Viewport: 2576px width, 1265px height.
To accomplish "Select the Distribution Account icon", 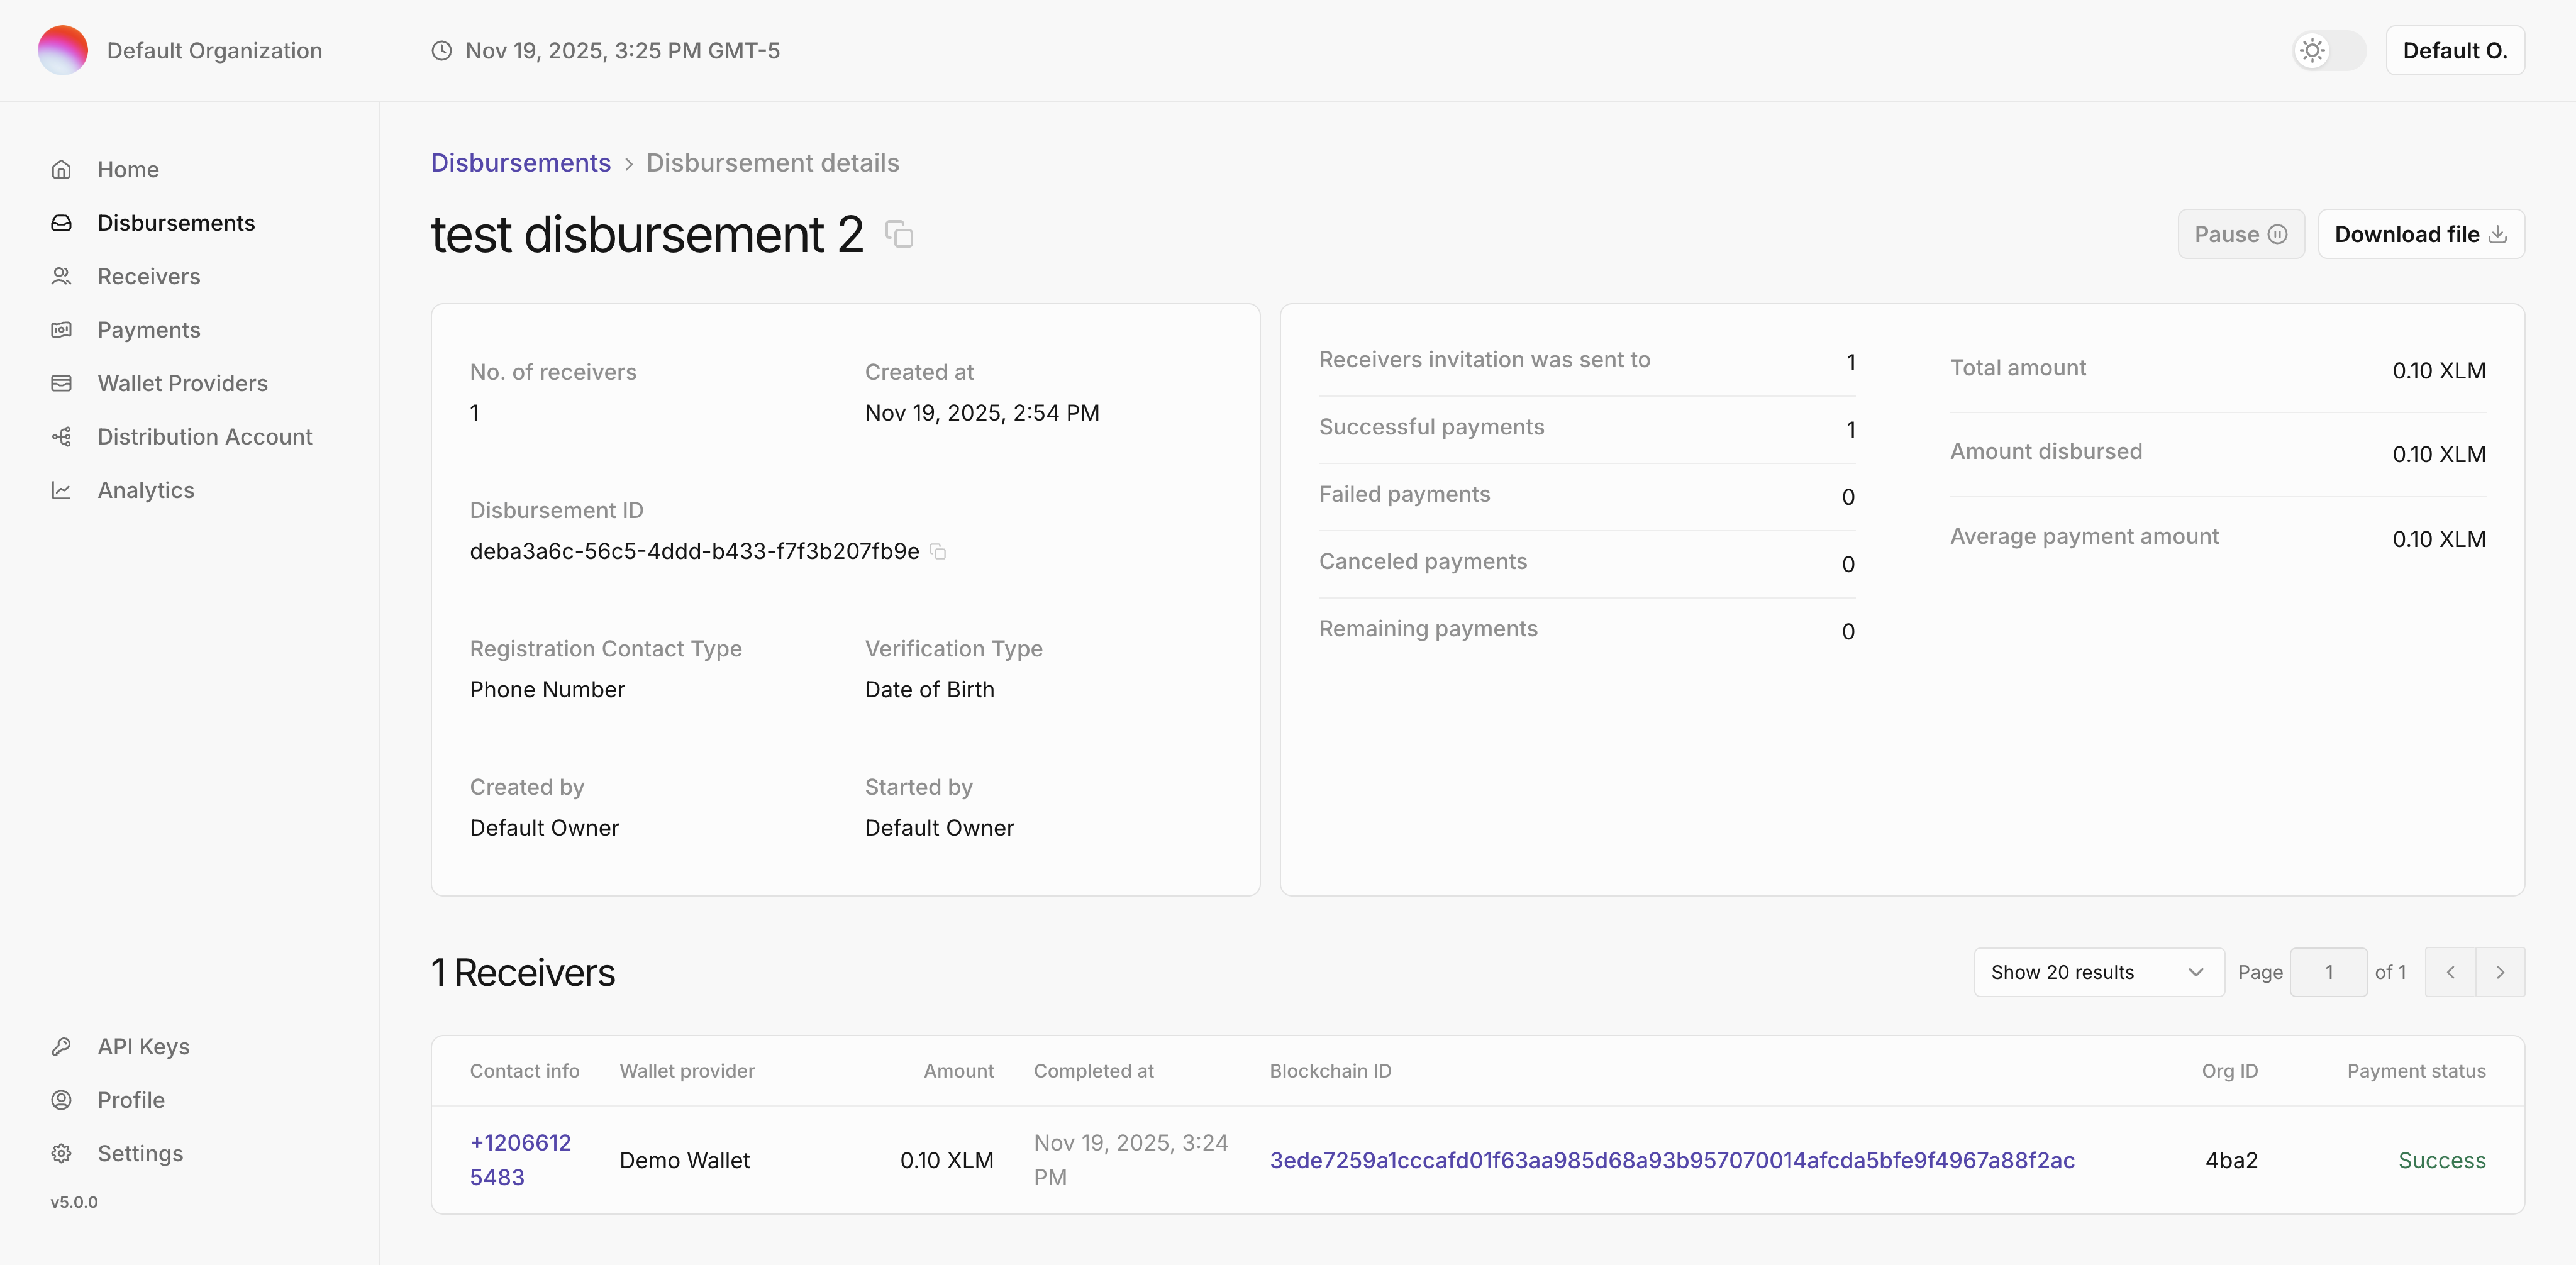I will [x=62, y=436].
